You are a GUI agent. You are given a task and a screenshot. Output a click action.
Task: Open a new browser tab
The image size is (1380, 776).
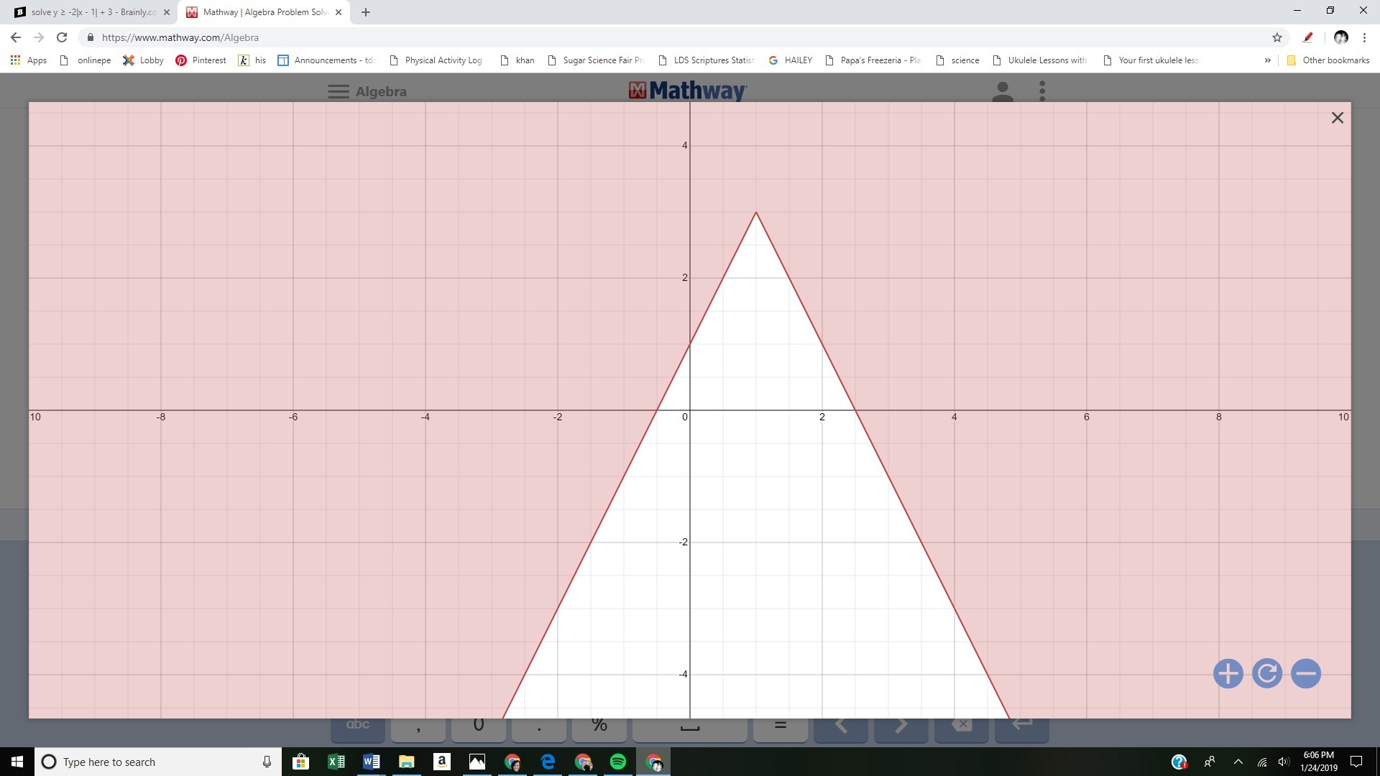click(x=366, y=12)
